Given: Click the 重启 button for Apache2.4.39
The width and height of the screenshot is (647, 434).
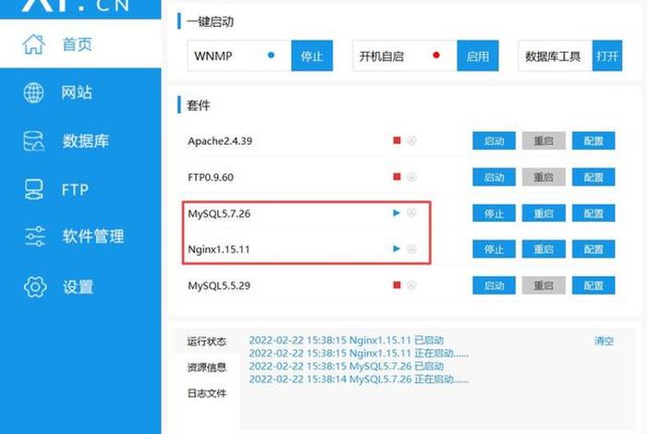Looking at the screenshot, I should pyautogui.click(x=543, y=140).
